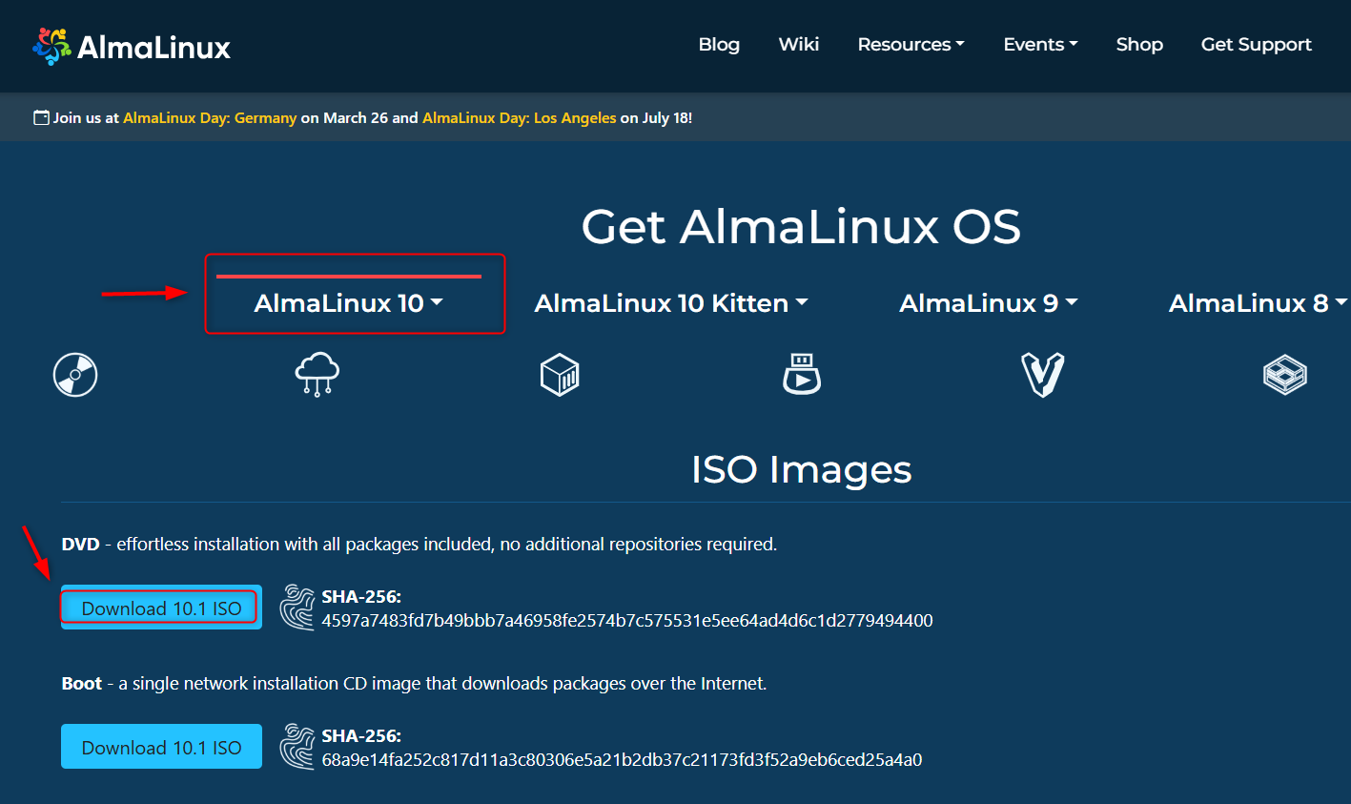Image resolution: width=1351 pixels, height=804 pixels.
Task: Click the calendar icon in the events banner
Action: point(40,115)
